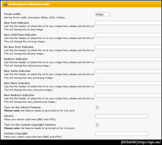Image resolution: width=162 pixels, height=145 pixels.
Task: Click the 'Custom Copyright:' label
Action: [x=16, y=134]
